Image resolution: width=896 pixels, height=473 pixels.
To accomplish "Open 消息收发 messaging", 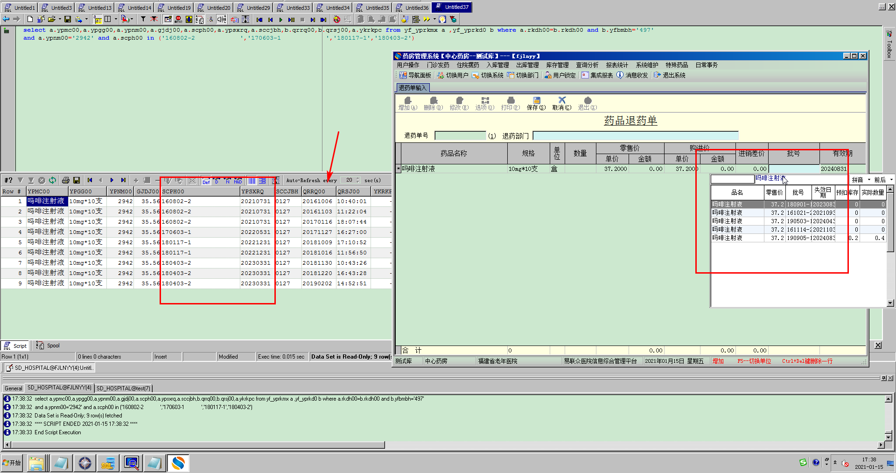I will click(632, 75).
